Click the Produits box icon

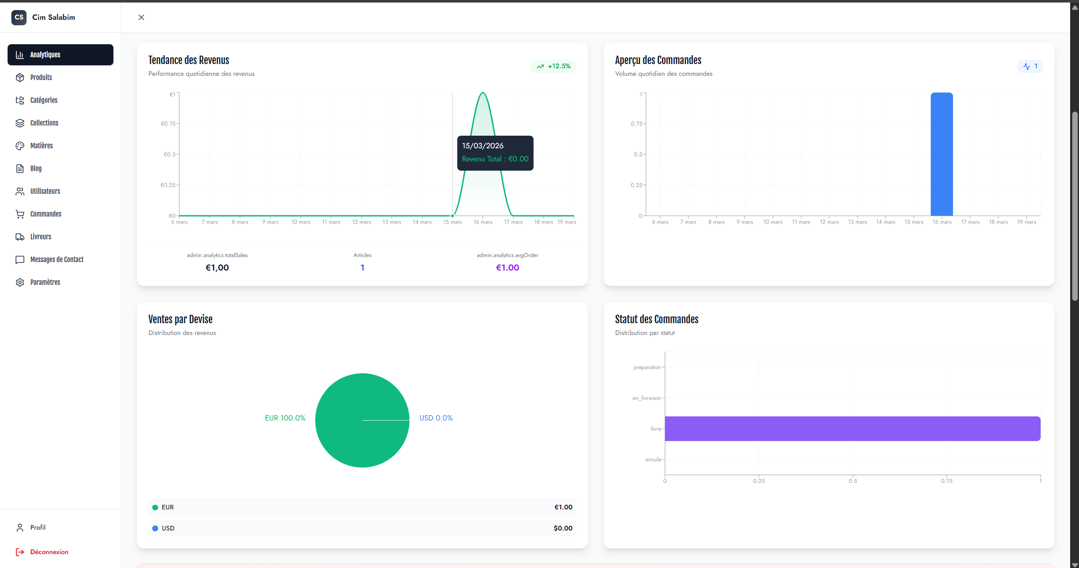point(20,78)
